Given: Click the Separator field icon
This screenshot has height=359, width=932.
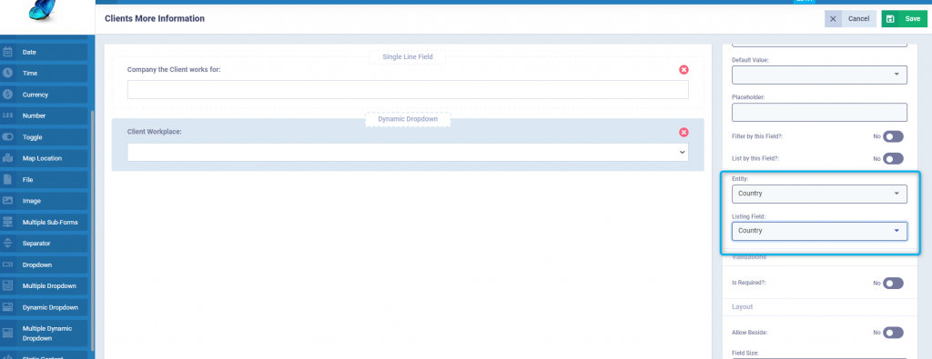Looking at the screenshot, I should [x=7, y=244].
